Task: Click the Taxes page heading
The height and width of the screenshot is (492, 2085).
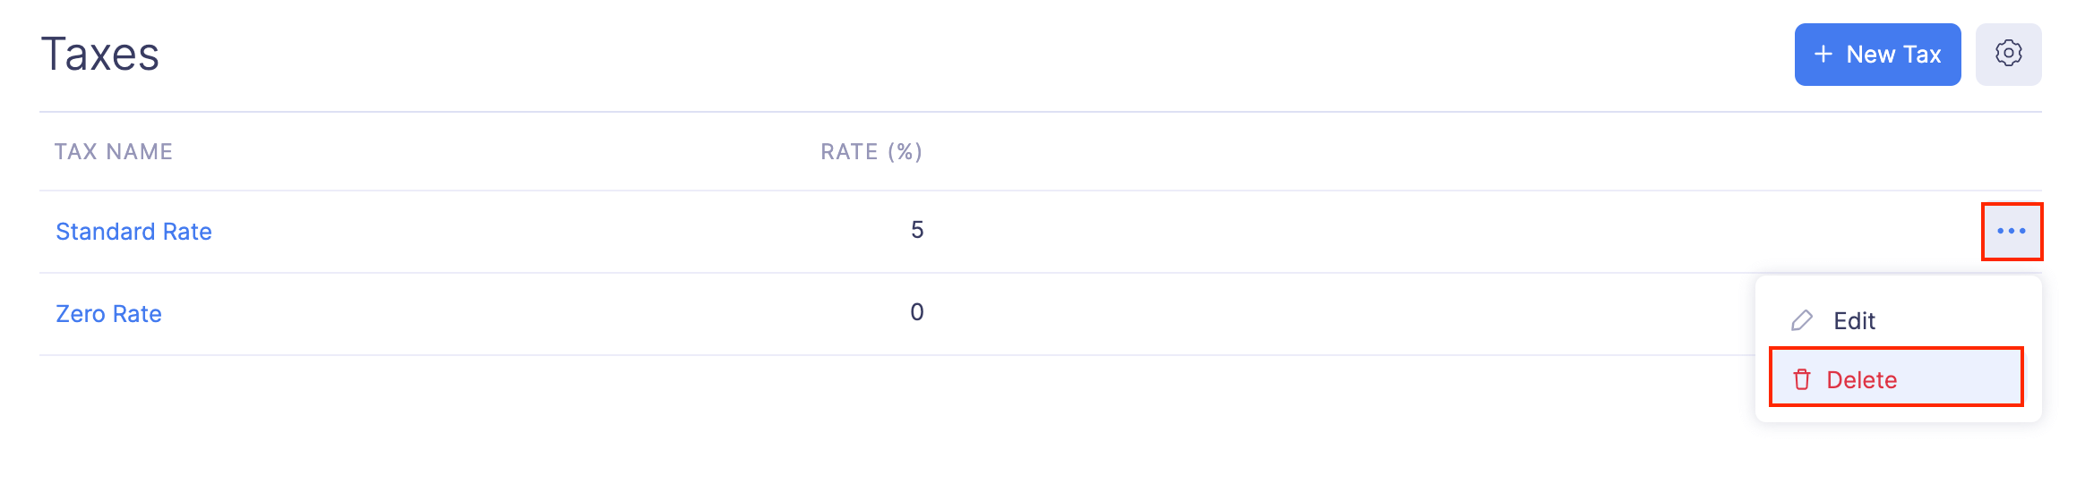Action: pyautogui.click(x=100, y=55)
